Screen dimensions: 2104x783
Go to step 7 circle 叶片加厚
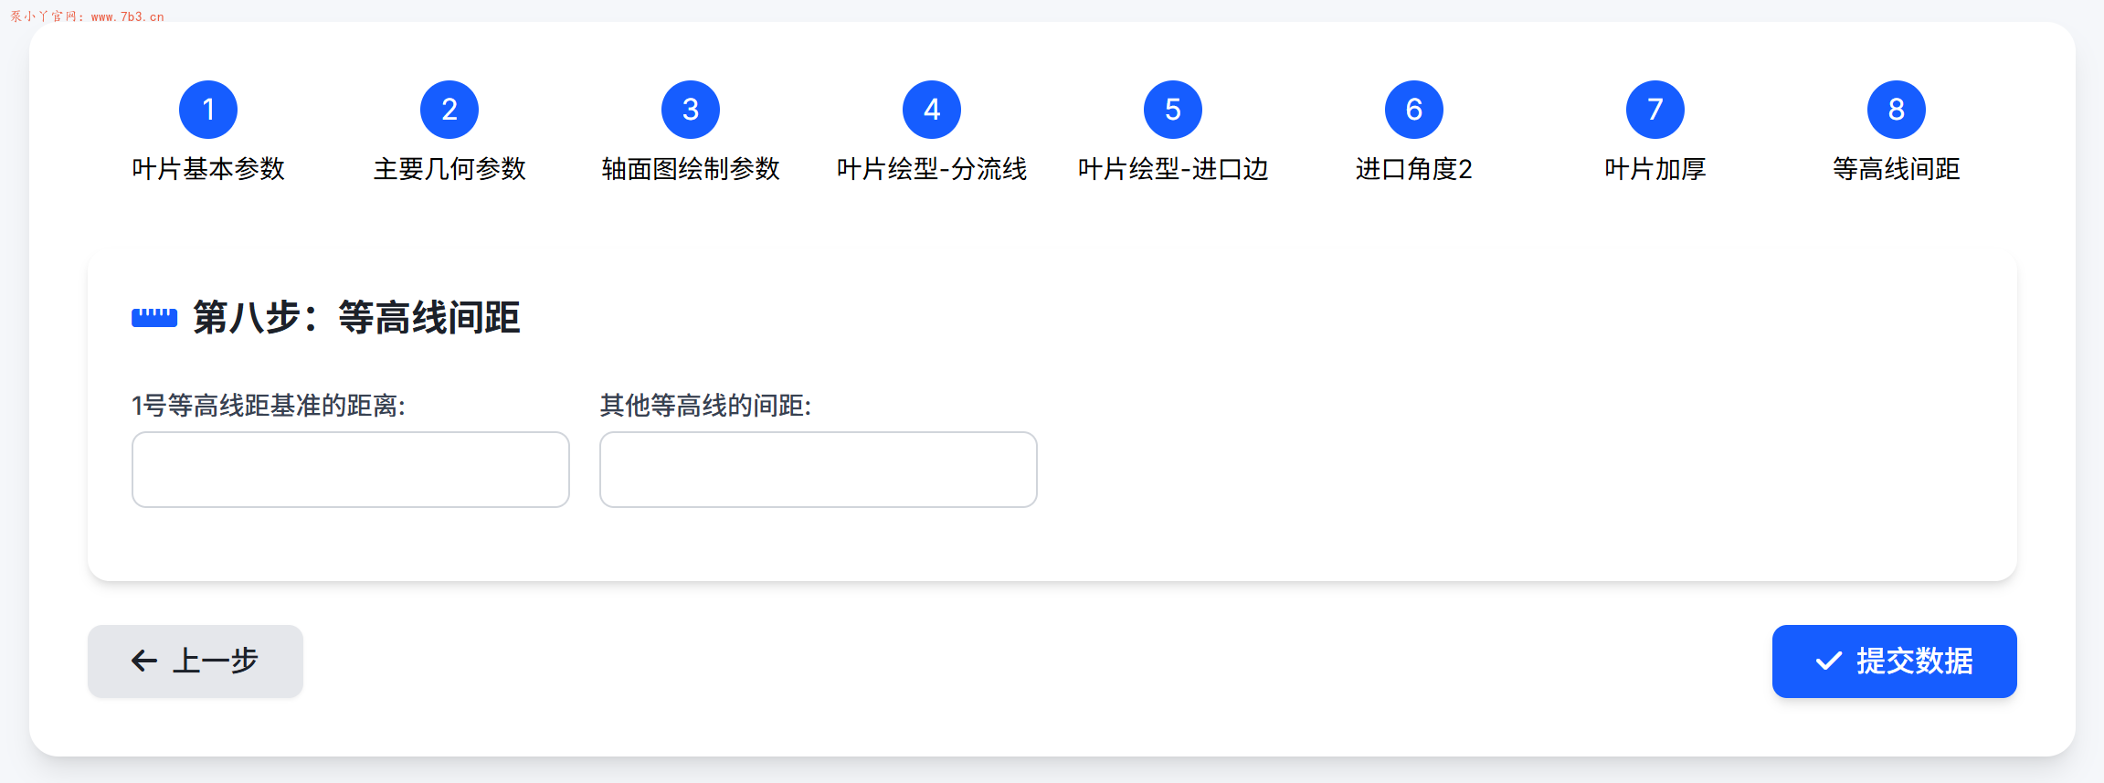(x=1655, y=110)
